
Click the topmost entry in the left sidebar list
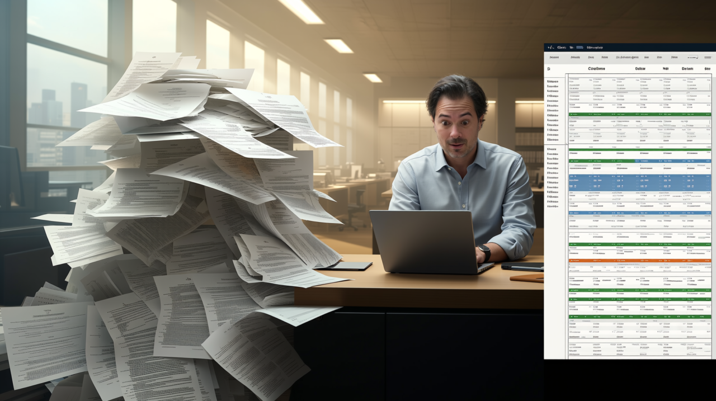[x=554, y=80]
